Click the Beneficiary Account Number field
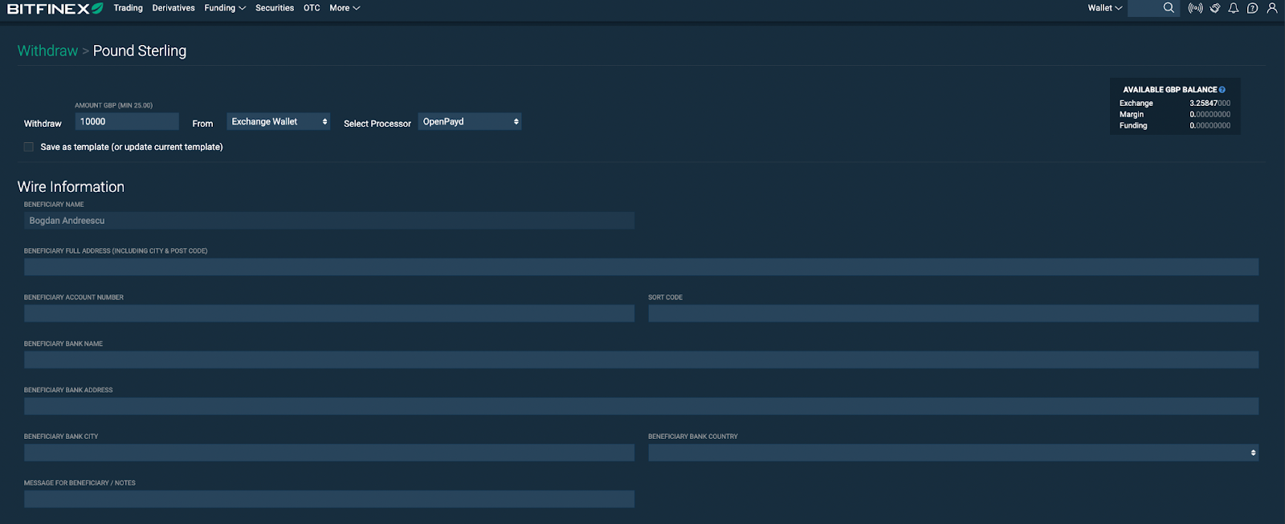This screenshot has width=1285, height=524. click(329, 314)
